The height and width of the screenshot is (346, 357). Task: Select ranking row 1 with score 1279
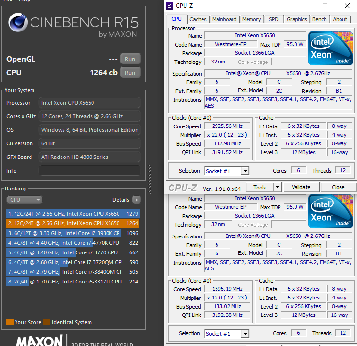[x=73, y=214]
